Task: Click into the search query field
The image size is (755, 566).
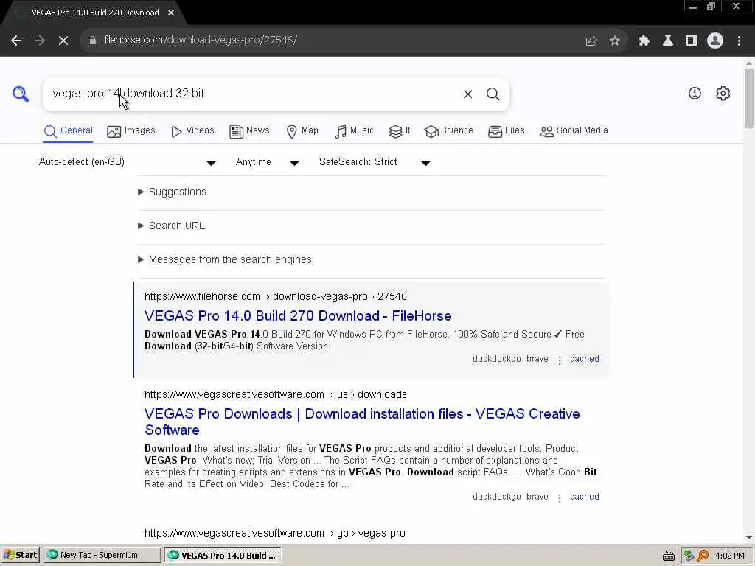Action: (251, 94)
